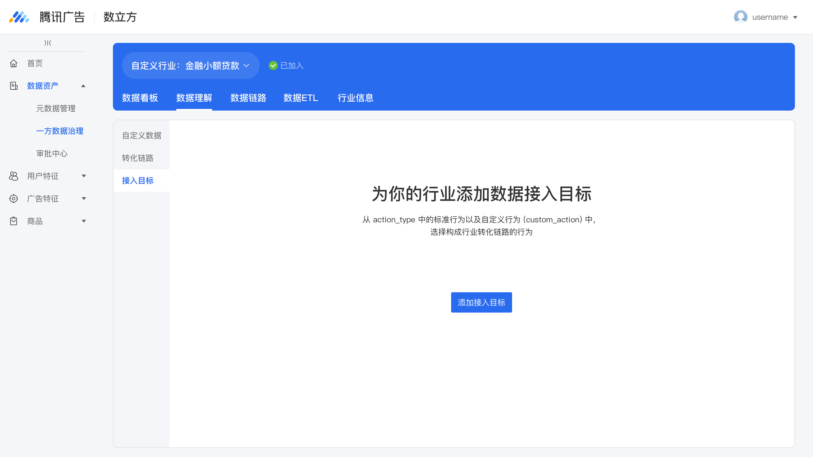Click the 商品 shopping bag icon
This screenshot has height=457, width=813.
14,221
